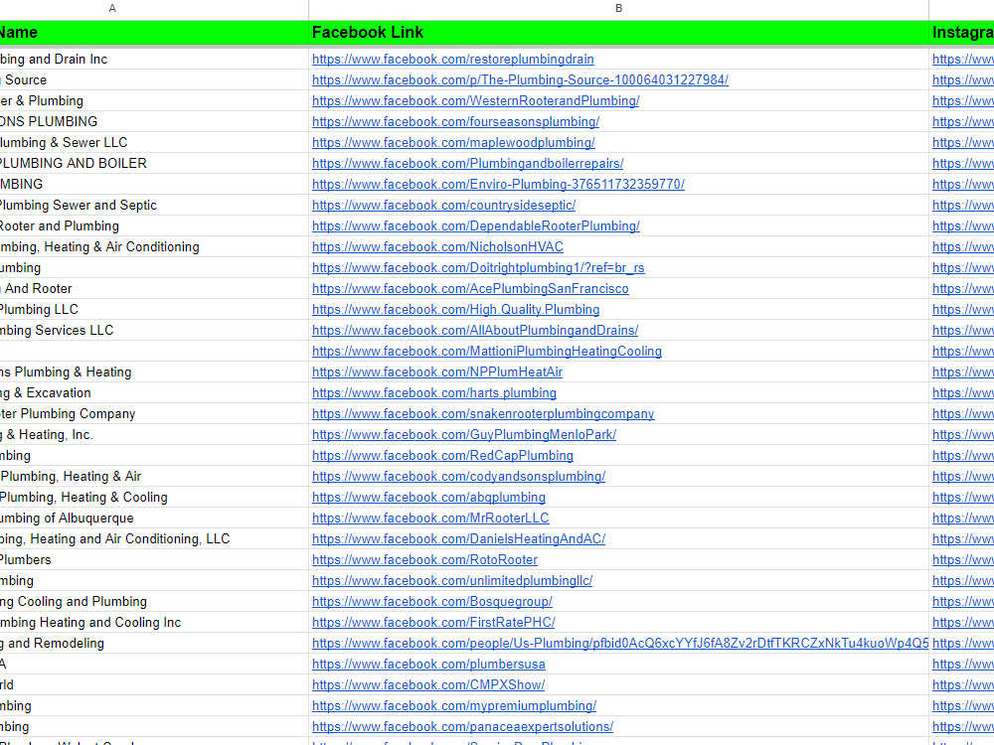This screenshot has width=994, height=745.
Task: Select cell 'Plumbing LLC'
Action: click(154, 310)
